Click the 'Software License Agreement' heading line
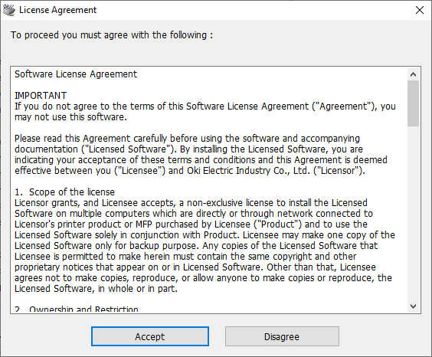The width and height of the screenshot is (432, 357). pos(76,74)
